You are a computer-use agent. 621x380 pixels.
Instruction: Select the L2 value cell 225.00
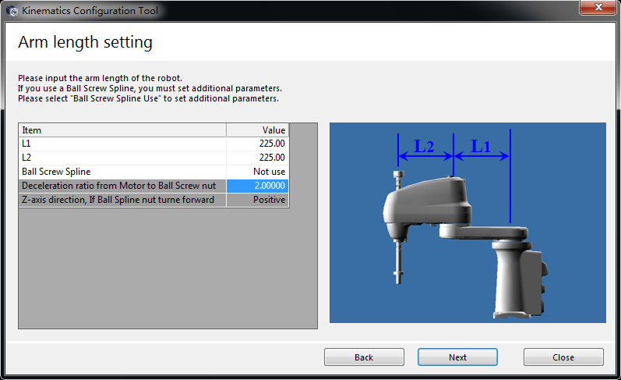click(x=257, y=158)
